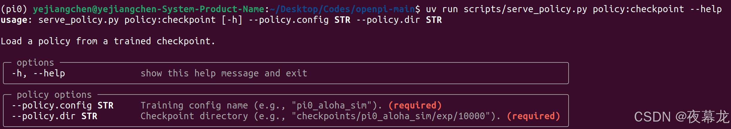
Task: Click the "options" box heading
Action: point(35,62)
